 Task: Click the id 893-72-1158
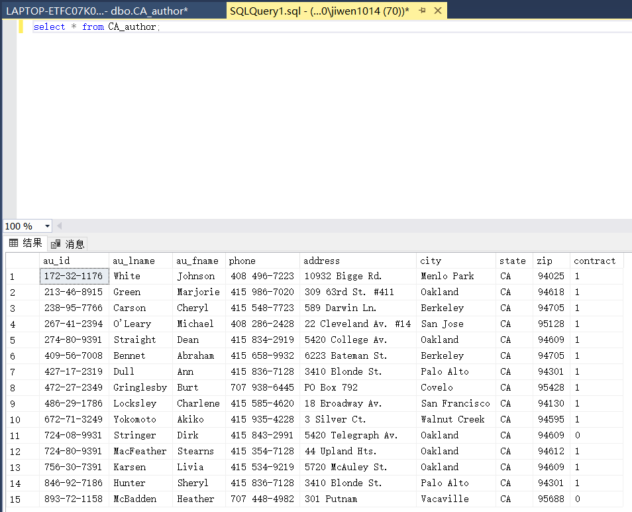74,499
